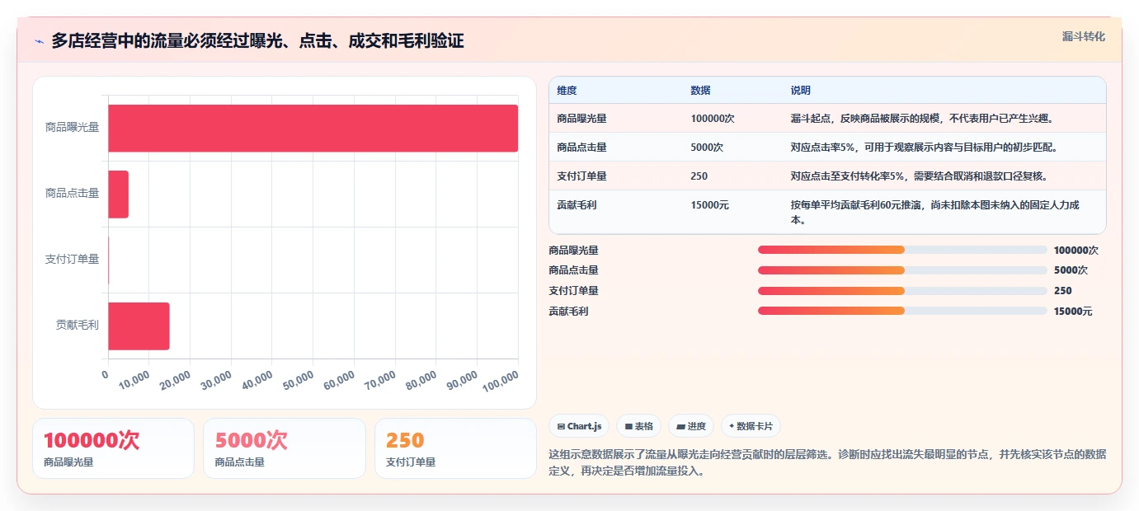
Task: Click the description starting 漏斗起点
Action: (922, 119)
